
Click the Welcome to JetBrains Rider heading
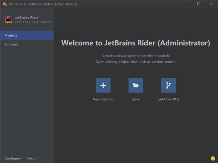[136, 43]
